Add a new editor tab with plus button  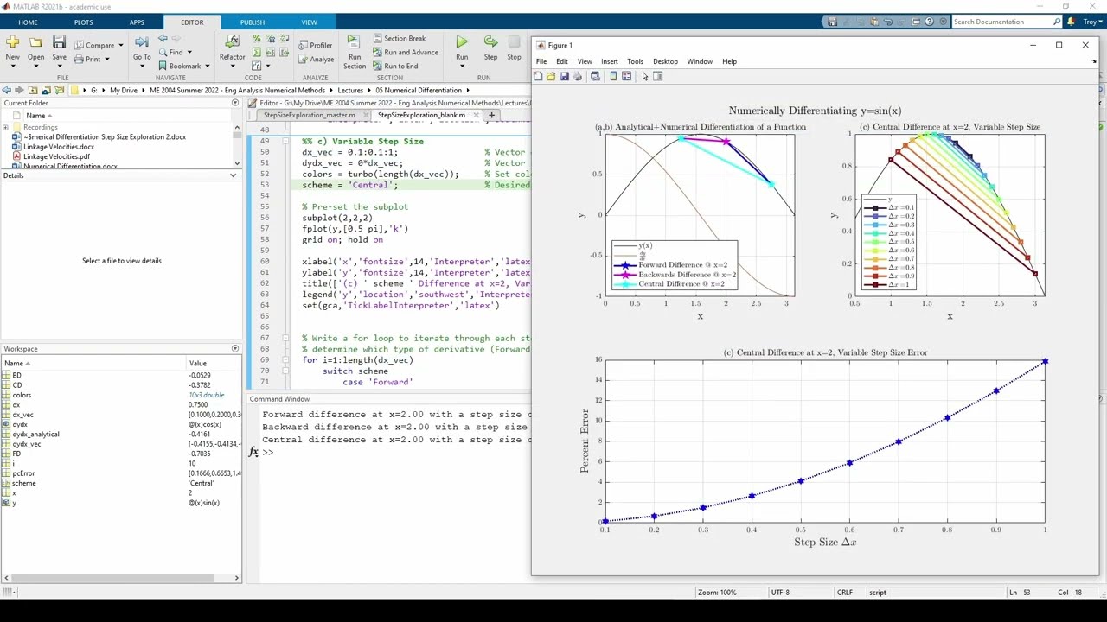(491, 115)
